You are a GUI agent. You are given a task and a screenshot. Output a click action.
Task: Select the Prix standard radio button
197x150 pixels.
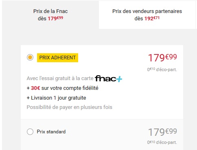pos(30,132)
